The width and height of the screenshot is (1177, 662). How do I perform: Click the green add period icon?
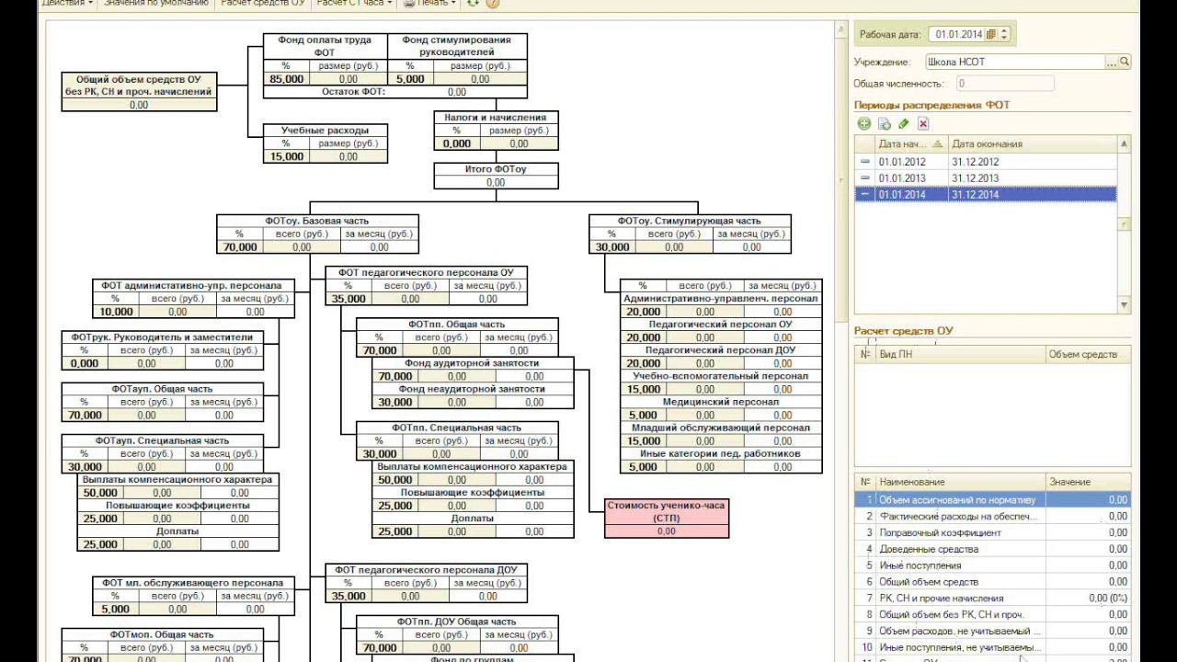click(x=864, y=124)
